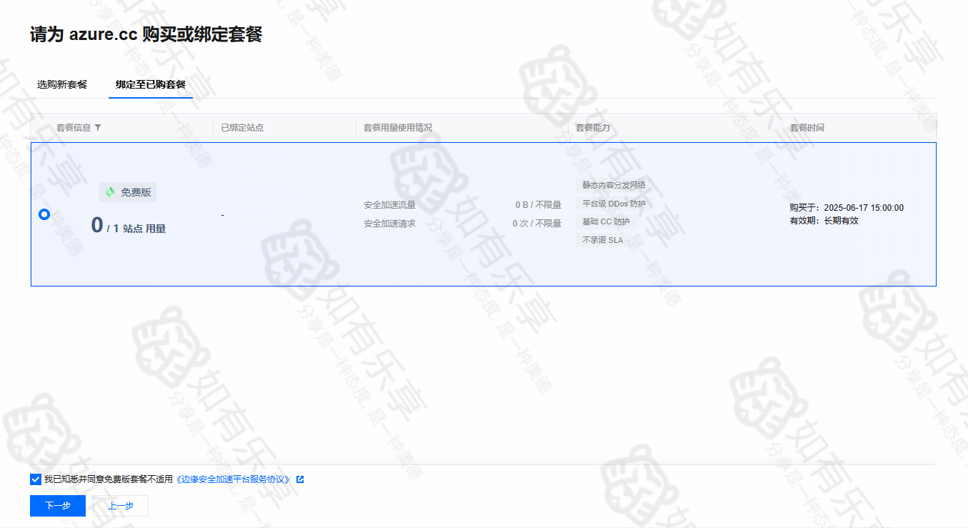The height and width of the screenshot is (528, 968).
Task: Click the 已绑定站点 column header
Action: (x=242, y=128)
